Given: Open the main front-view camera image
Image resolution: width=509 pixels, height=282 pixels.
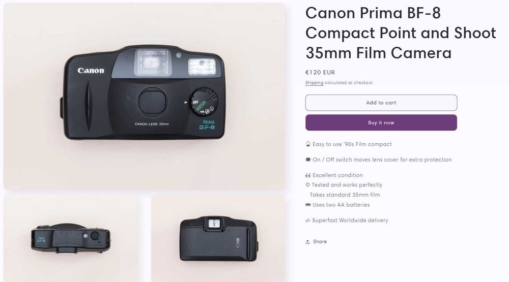Looking at the screenshot, I should coord(144,96).
